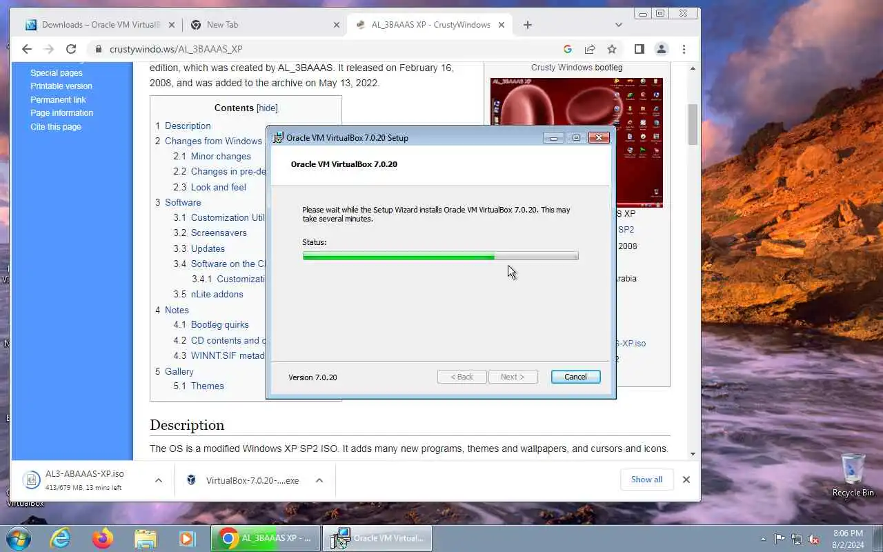Jump to 3 Software section

point(178,202)
